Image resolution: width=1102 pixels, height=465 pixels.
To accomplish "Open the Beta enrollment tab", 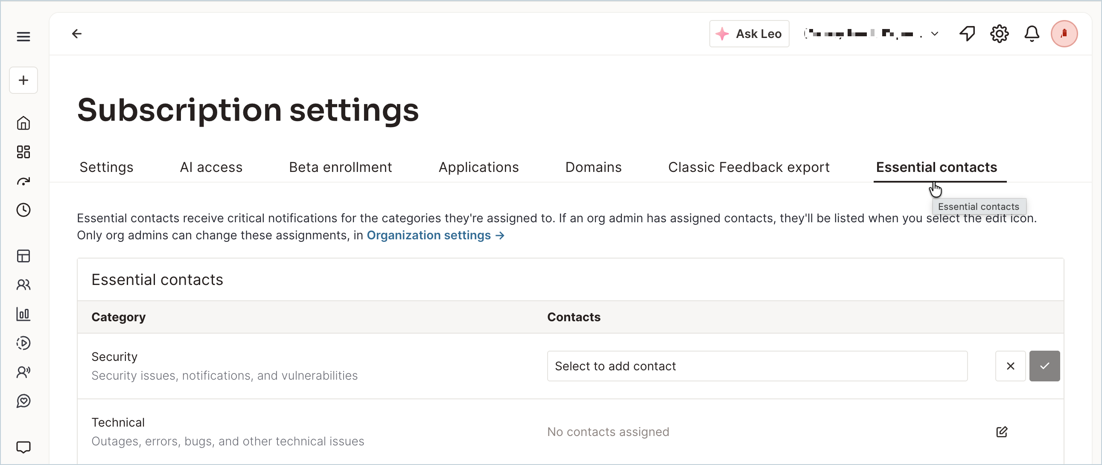I will click(x=340, y=167).
